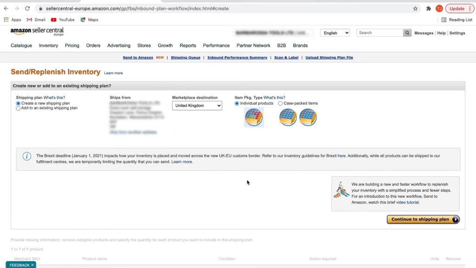This screenshot has width=476, height=268.
Task: Click the search magnifier button
Action: (407, 33)
